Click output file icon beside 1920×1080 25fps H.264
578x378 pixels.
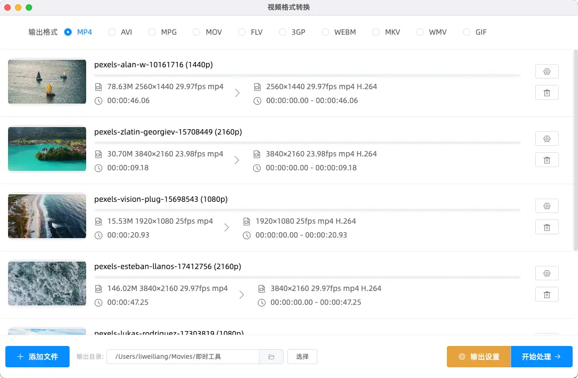tap(247, 222)
